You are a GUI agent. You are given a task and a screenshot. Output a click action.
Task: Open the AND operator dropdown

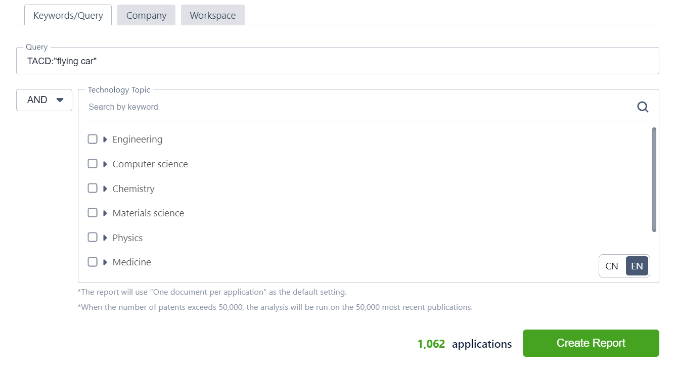click(x=44, y=100)
